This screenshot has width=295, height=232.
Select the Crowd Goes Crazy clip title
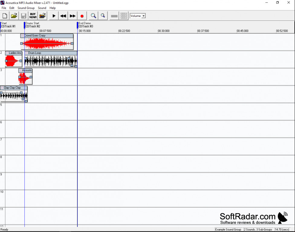[x=35, y=36]
